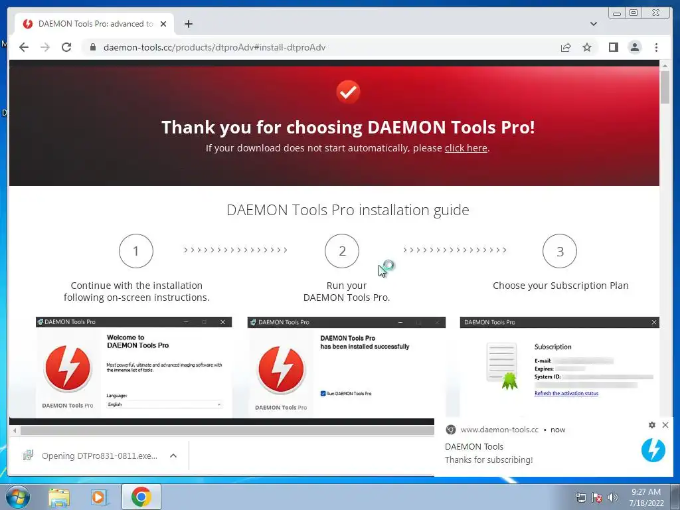This screenshot has width=680, height=510.
Task: Open the tab search dropdown arrow
Action: (593, 24)
